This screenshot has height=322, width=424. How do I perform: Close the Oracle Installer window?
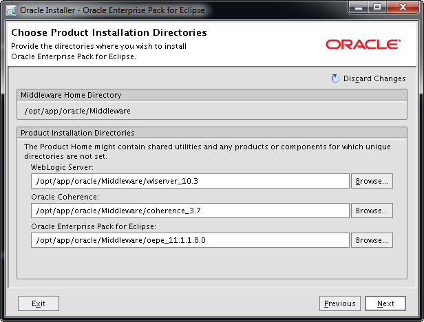(x=403, y=8)
